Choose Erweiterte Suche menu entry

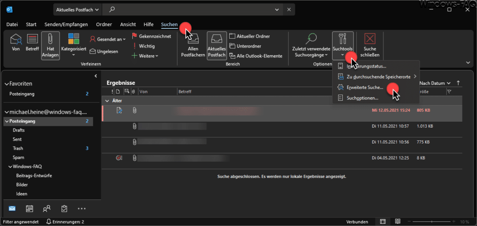click(376, 87)
